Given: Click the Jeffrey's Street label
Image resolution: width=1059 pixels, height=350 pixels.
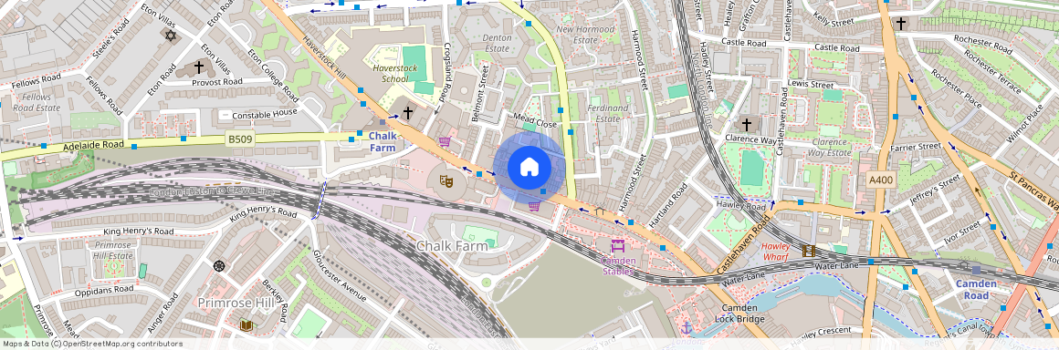Looking at the screenshot, I should tap(935, 190).
